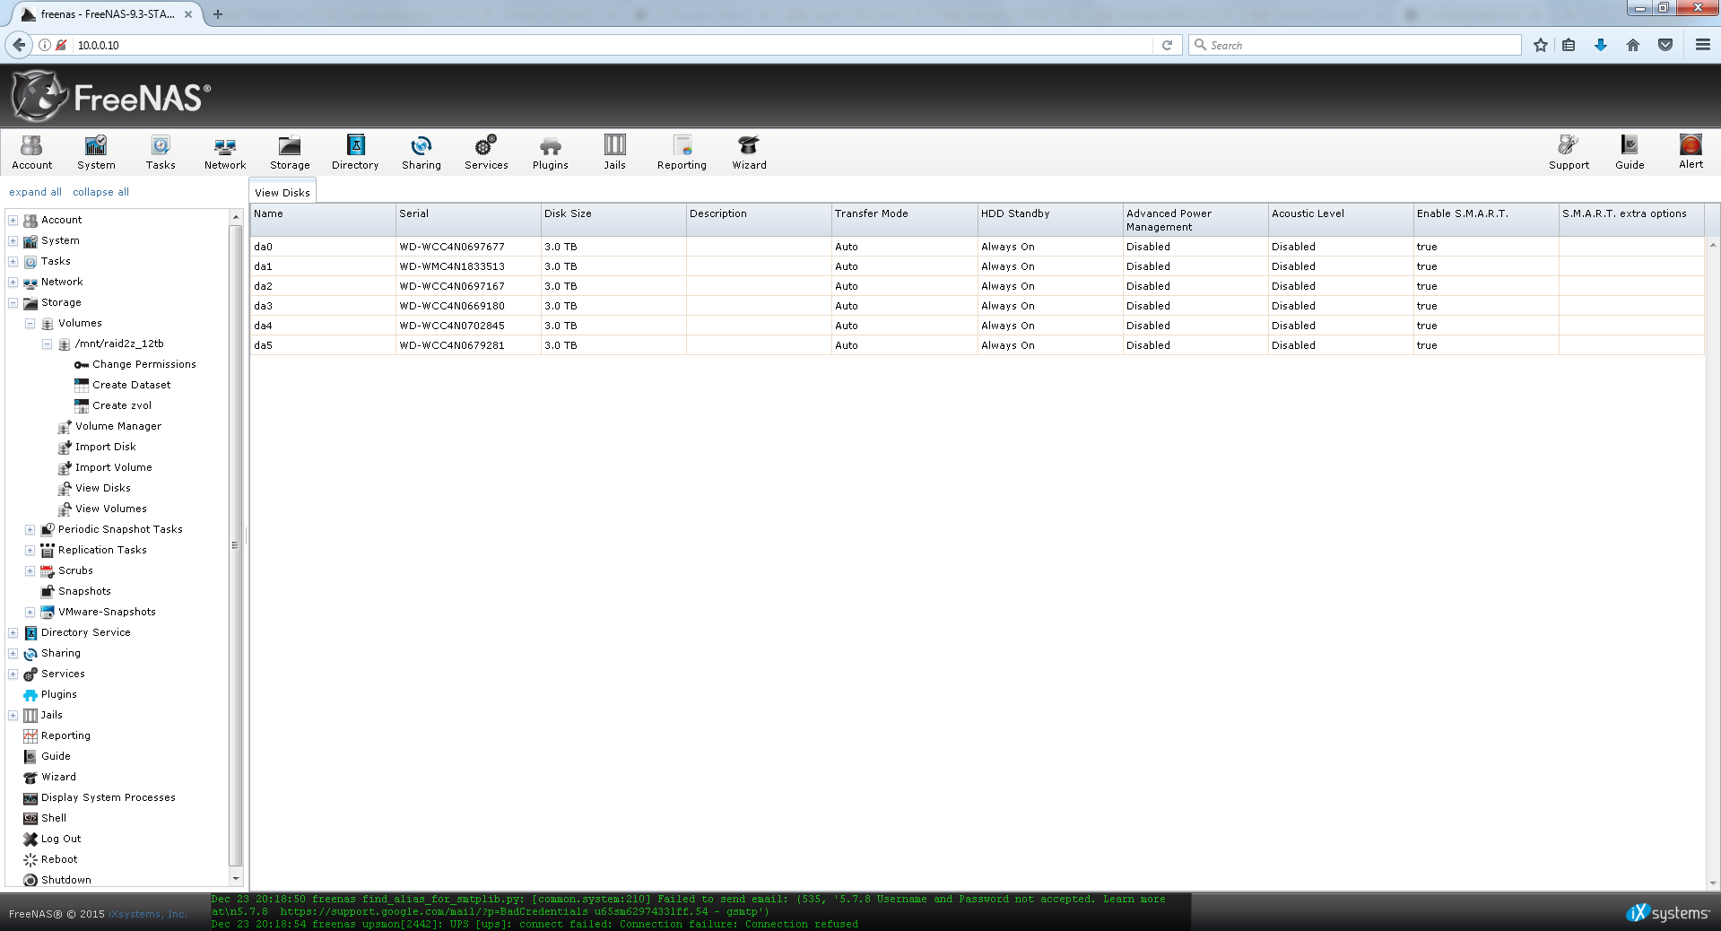Open the Sharing toolbar icon
This screenshot has height=931, width=1721.
(422, 152)
